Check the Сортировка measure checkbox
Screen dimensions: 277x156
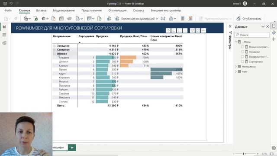tap(242, 62)
